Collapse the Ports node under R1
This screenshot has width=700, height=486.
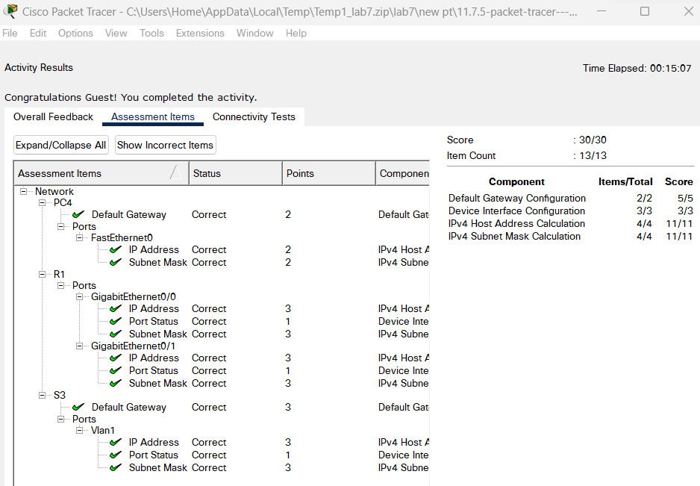point(60,285)
